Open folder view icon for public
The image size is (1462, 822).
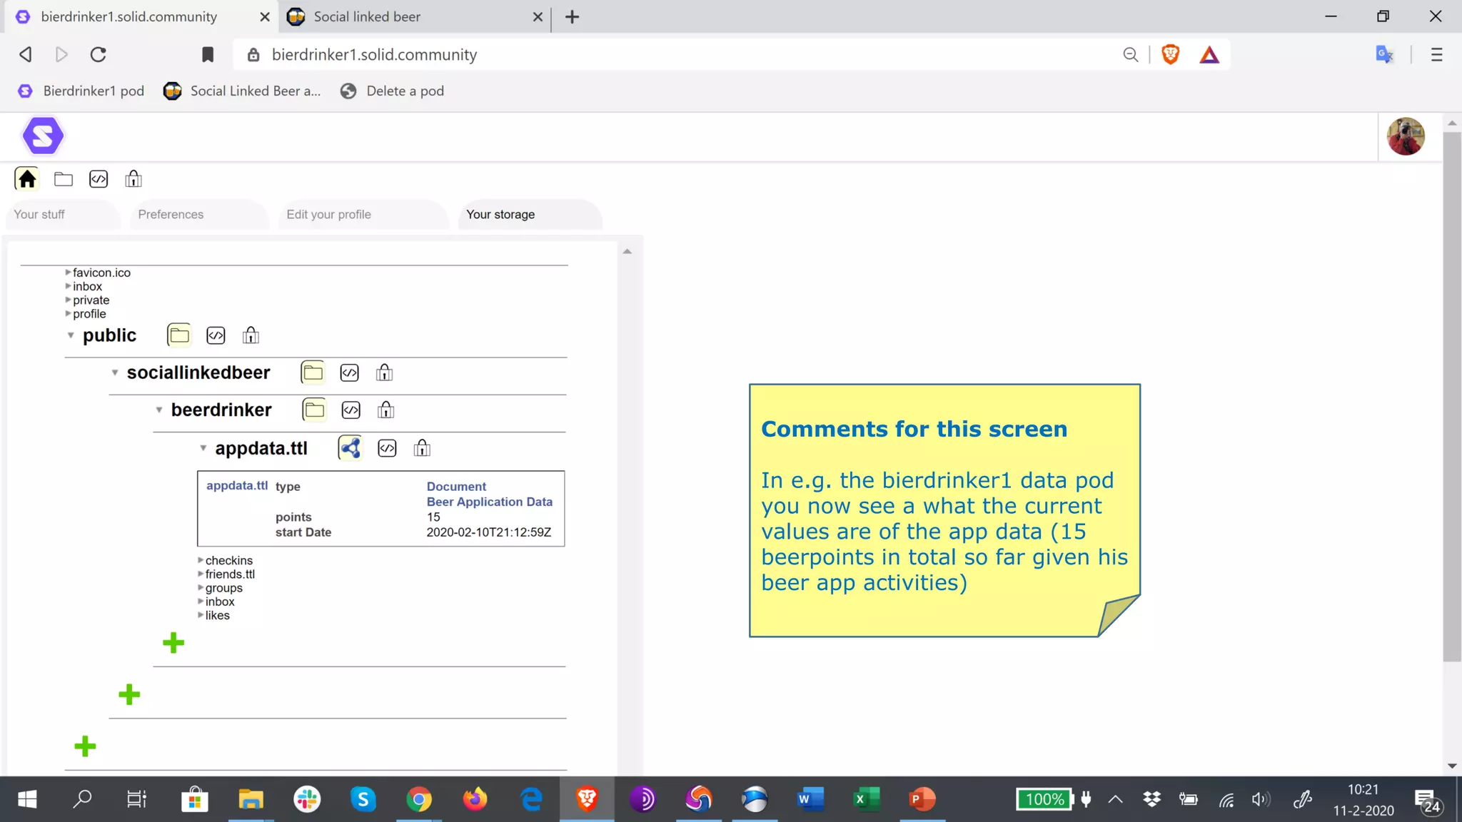(x=178, y=335)
